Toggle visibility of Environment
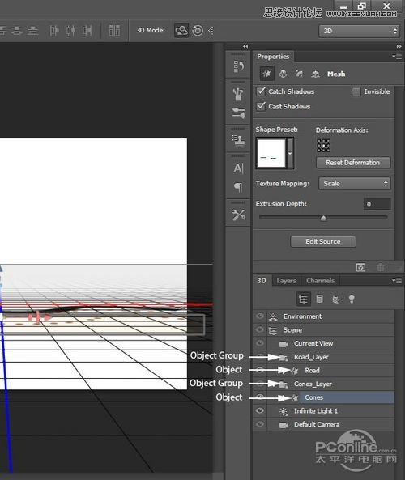The height and width of the screenshot is (480, 405). (x=260, y=316)
